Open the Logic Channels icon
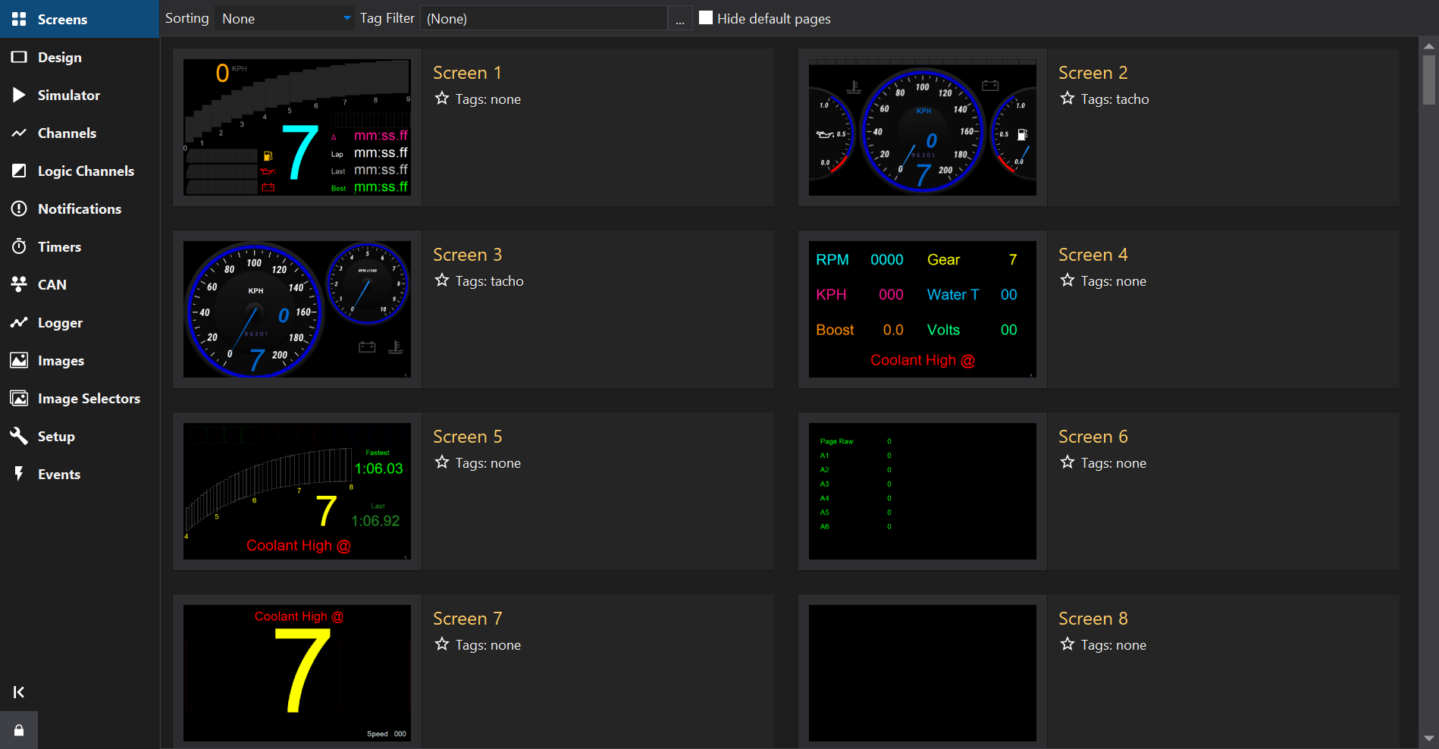 tap(19, 171)
